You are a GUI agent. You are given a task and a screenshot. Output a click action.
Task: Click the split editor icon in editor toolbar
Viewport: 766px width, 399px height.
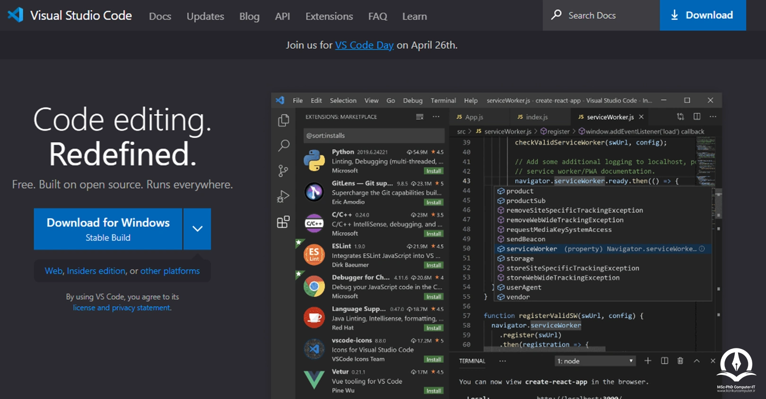point(696,116)
